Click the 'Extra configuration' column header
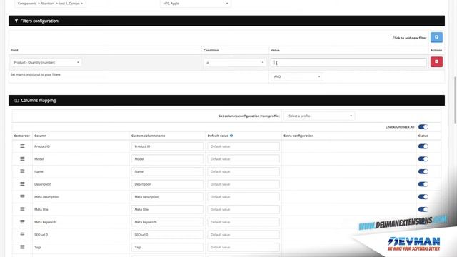The image size is (457, 257). tap(298, 136)
